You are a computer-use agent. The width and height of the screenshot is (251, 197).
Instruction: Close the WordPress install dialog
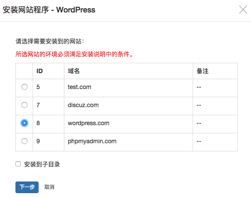[x=243, y=9]
